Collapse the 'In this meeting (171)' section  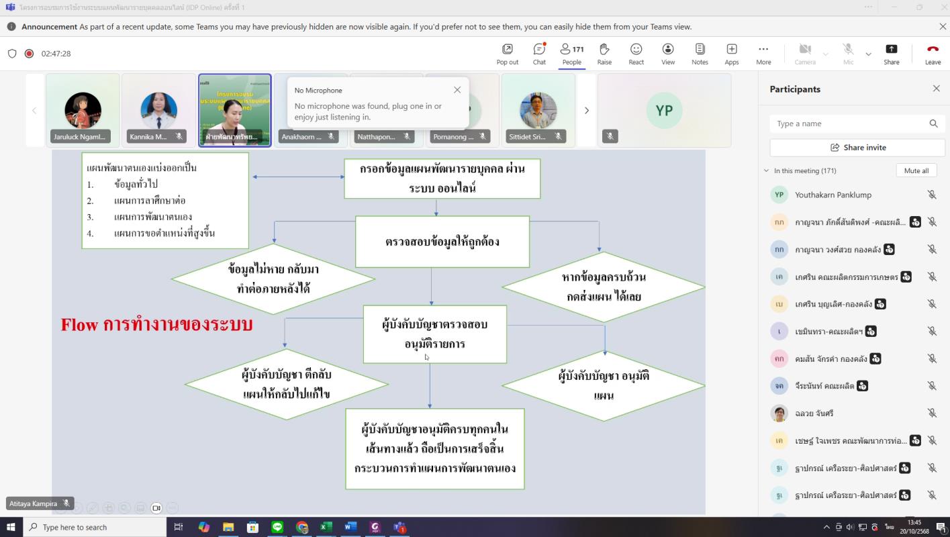(767, 170)
